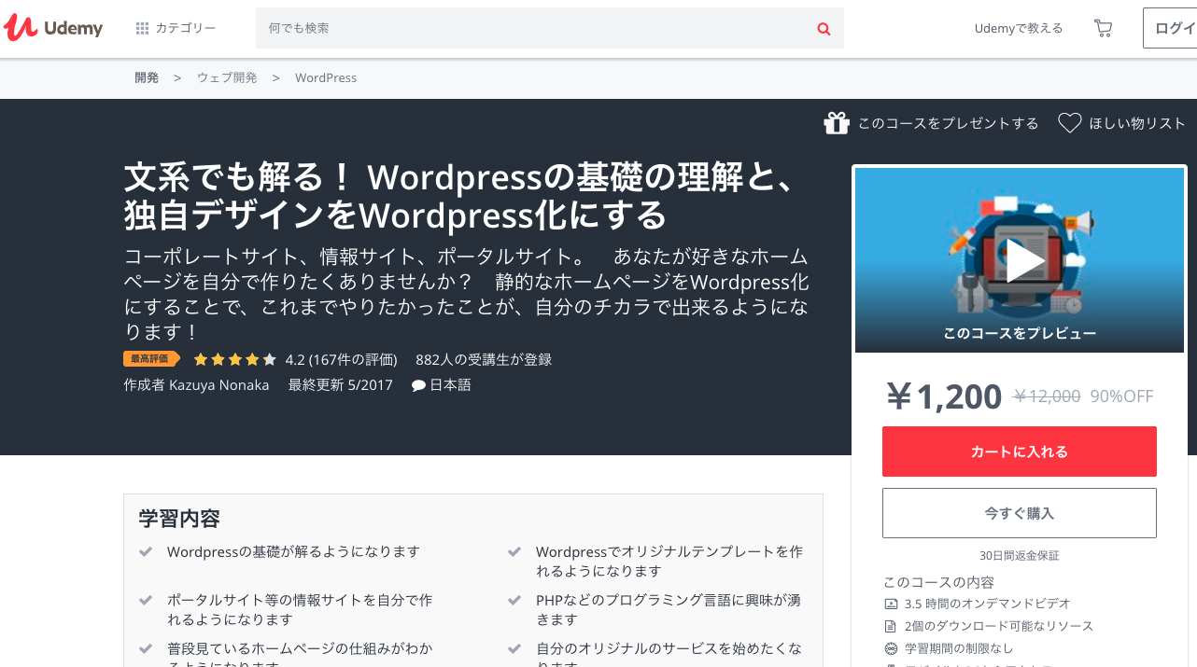Click the 学習内容 heading

pyautogui.click(x=179, y=518)
